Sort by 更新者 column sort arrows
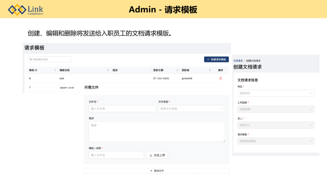The image size is (327, 184). (210, 70)
